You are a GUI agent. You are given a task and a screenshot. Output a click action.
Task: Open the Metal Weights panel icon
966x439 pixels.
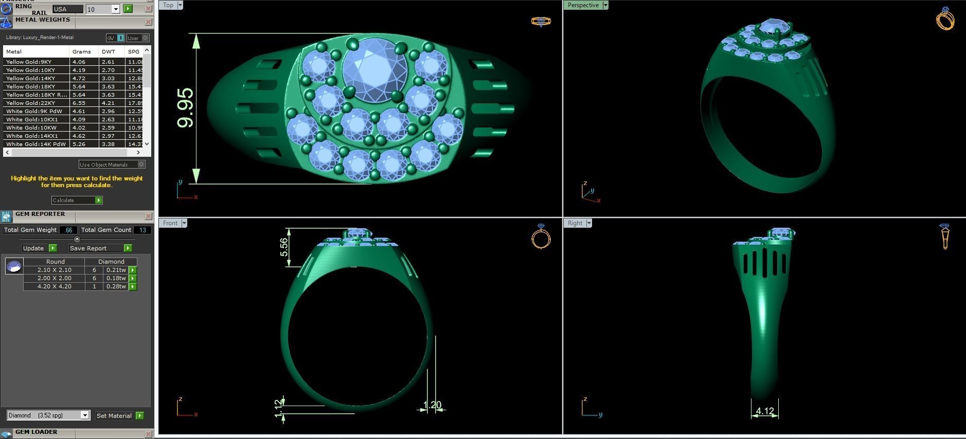point(6,22)
